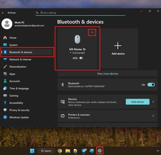Expand the Devices row chevron
Image resolution: width=161 pixels, height=155 pixels.
(x=153, y=102)
